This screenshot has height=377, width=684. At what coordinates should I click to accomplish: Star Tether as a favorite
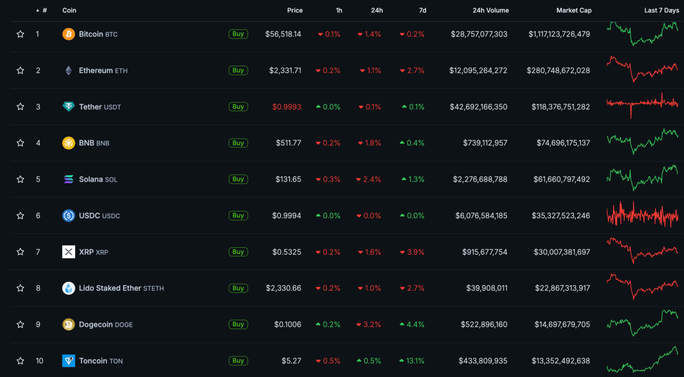[20, 107]
